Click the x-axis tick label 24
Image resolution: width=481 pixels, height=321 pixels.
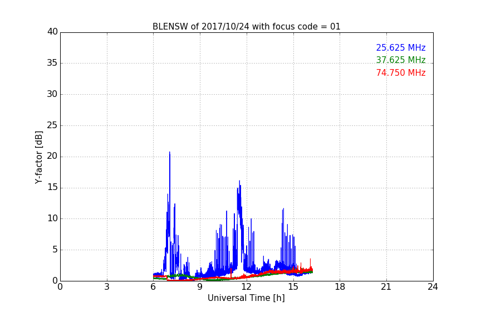coord(433,287)
